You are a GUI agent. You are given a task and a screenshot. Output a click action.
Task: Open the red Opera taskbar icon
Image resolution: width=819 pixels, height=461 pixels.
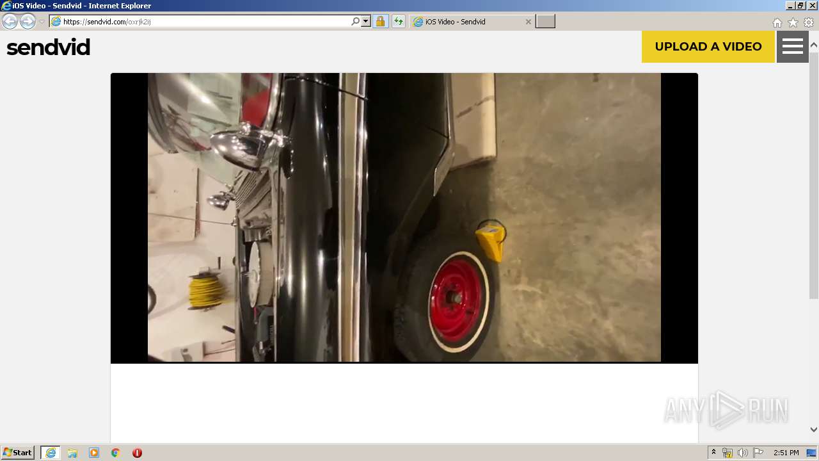pos(137,453)
